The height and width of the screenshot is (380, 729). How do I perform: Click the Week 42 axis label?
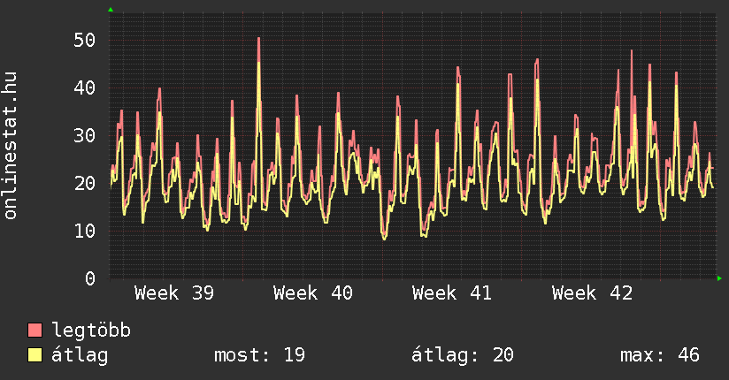(x=592, y=293)
